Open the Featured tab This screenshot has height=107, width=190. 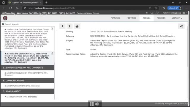[115, 18]
